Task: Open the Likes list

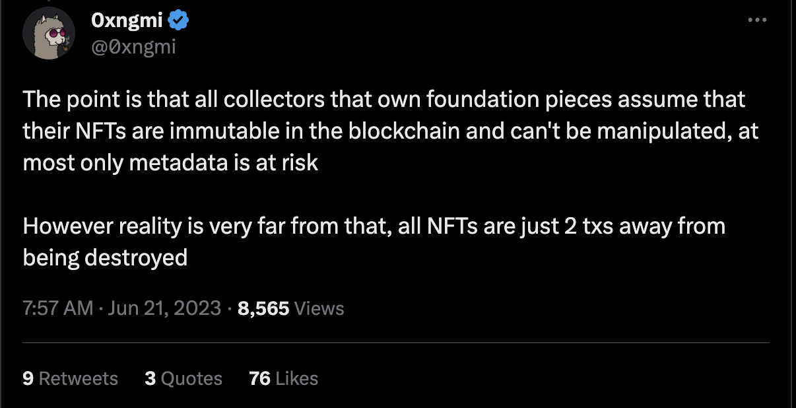Action: (297, 378)
